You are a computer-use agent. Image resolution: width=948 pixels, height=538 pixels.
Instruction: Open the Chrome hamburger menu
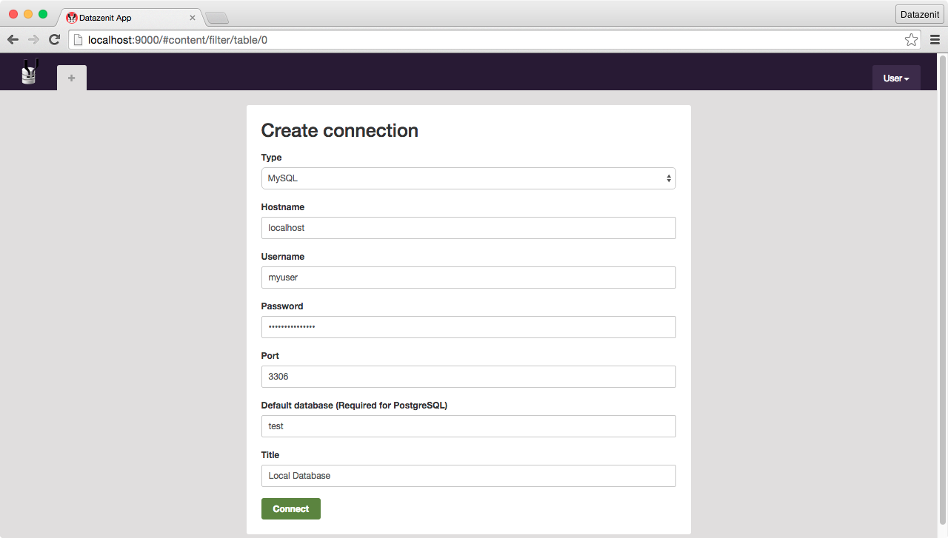click(935, 40)
